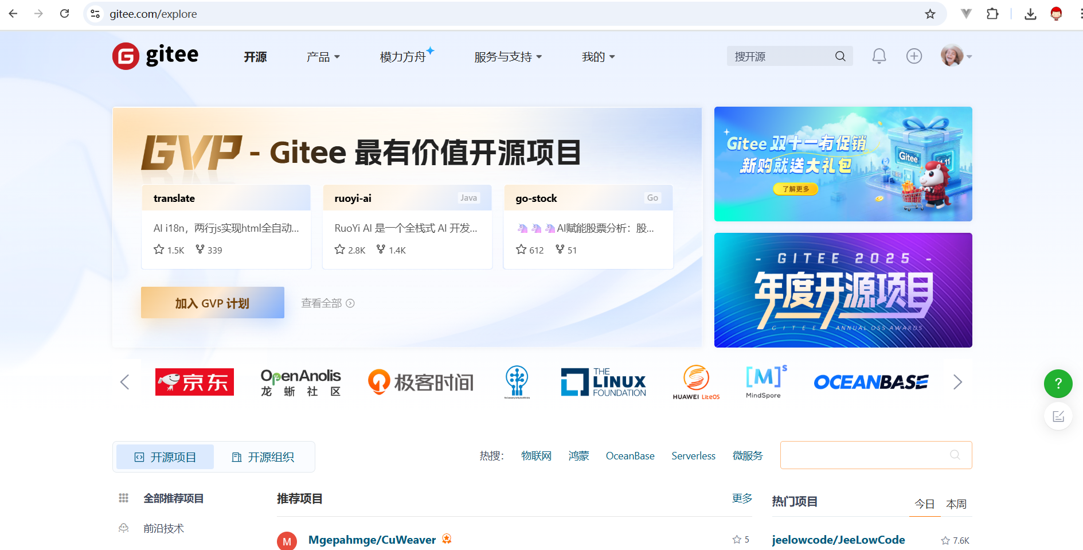Click the star icon on translate card

coord(159,249)
